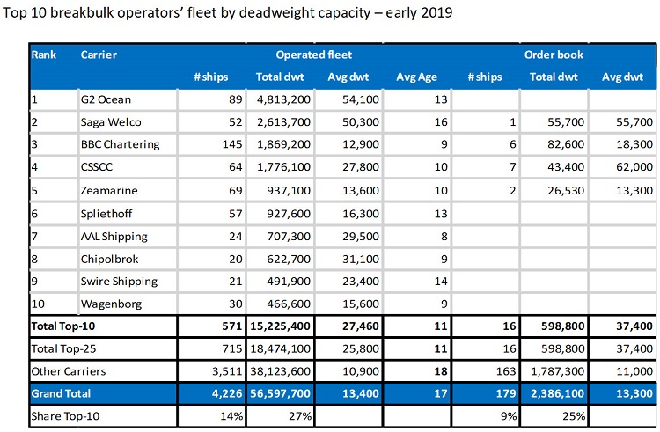Click the 'Carrier' column header
This screenshot has width=660, height=432.
(x=99, y=55)
